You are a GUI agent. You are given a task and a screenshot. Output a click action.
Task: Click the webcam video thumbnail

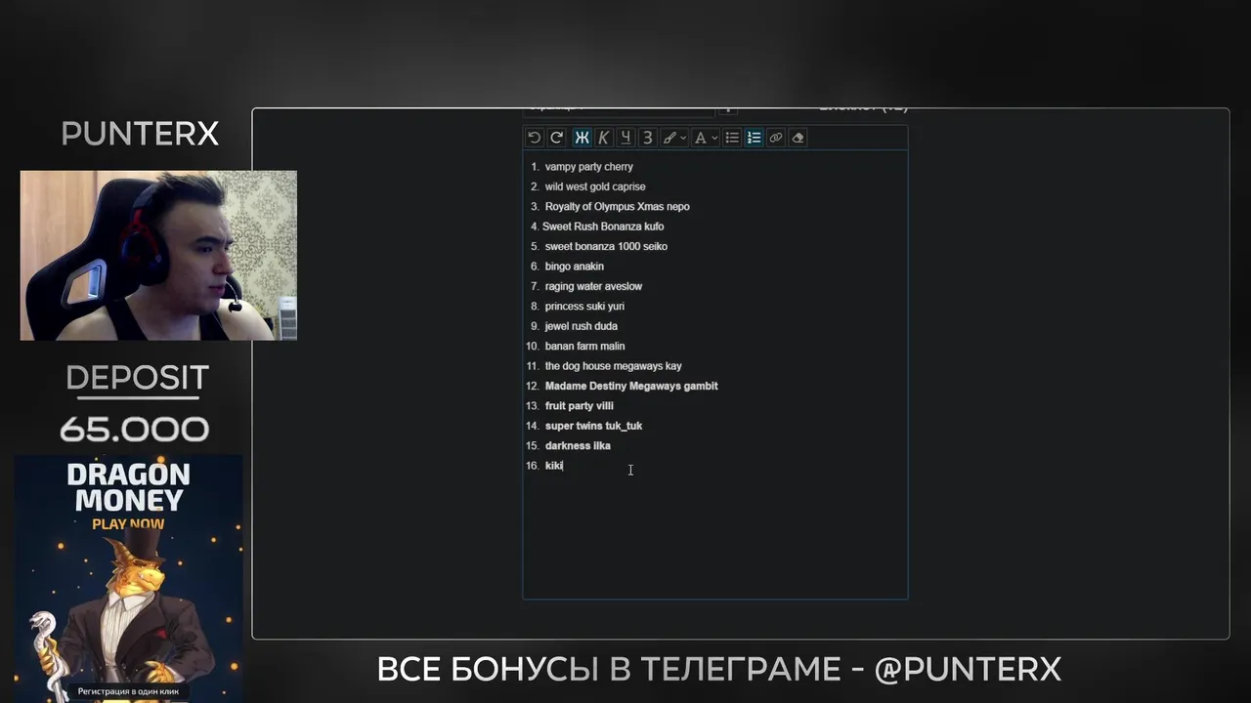pyautogui.click(x=158, y=256)
